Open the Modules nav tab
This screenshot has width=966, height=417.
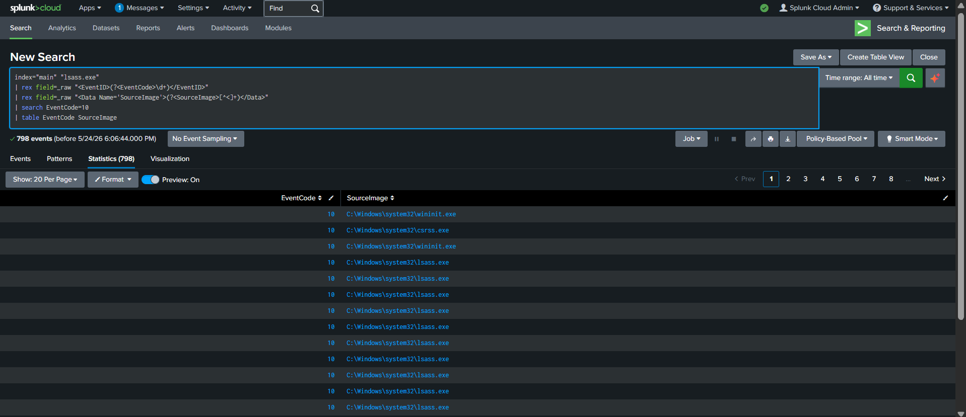click(278, 28)
